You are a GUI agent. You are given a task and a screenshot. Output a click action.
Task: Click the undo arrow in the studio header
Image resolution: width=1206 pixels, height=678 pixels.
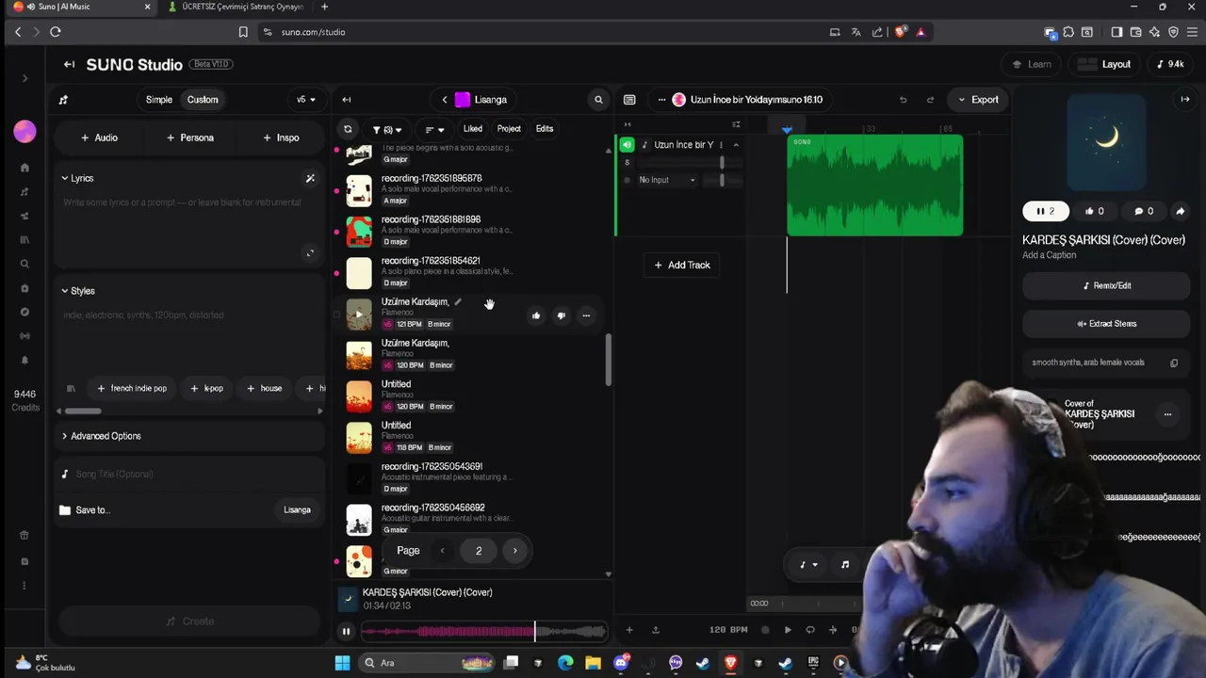tap(903, 100)
